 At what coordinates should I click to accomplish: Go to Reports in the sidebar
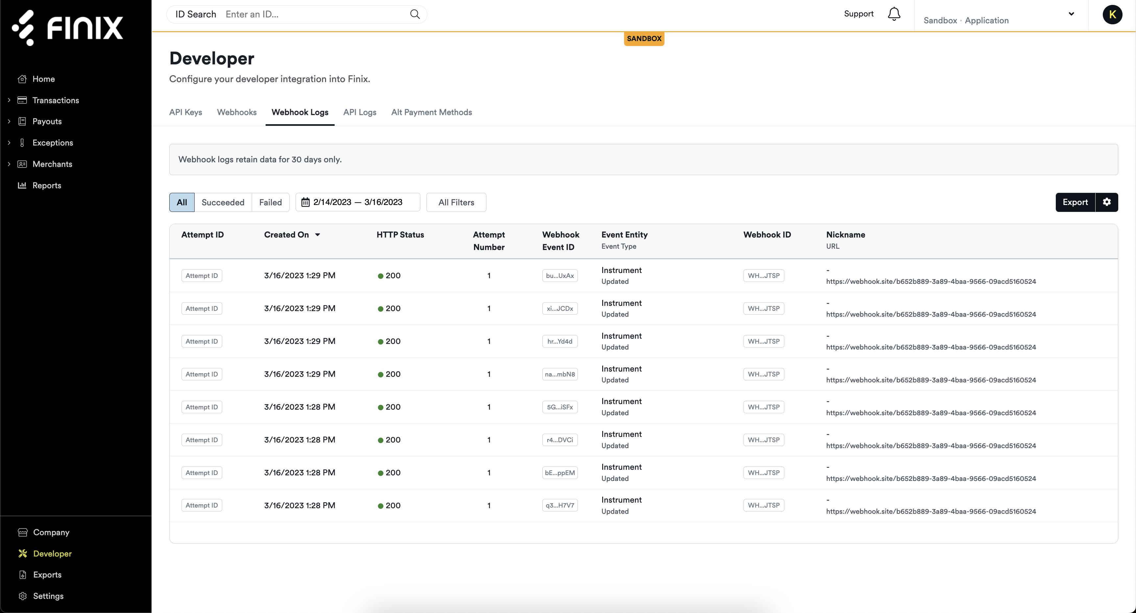tap(47, 185)
